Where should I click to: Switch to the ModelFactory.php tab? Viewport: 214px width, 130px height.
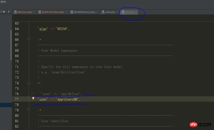pos(85,12)
